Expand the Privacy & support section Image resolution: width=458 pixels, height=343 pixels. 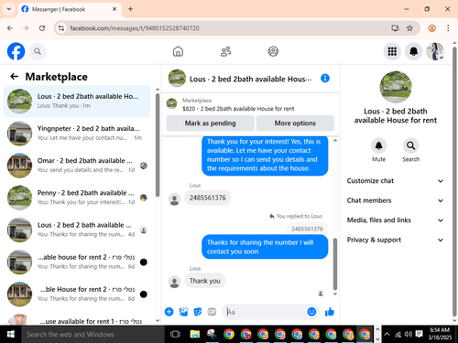click(395, 240)
